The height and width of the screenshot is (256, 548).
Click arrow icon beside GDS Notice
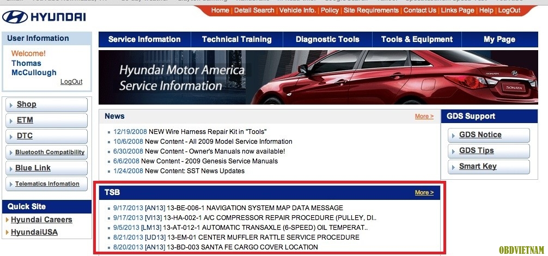coord(454,136)
